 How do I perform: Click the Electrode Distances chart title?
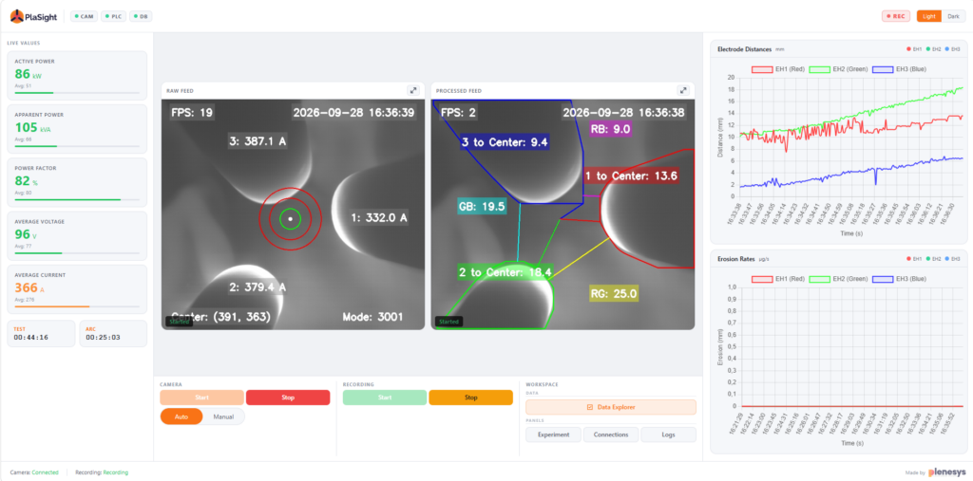pyautogui.click(x=744, y=49)
